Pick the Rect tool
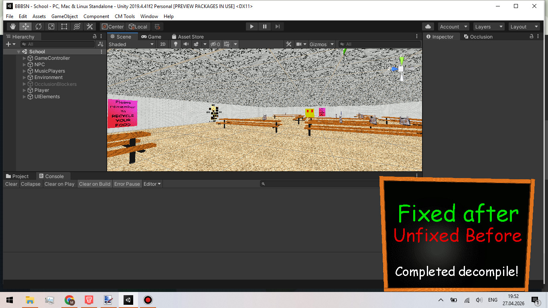This screenshot has height=308, width=548. pos(64,26)
